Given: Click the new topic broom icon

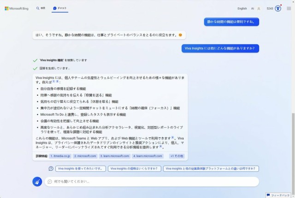Looking at the screenshot, I should 37,181.
